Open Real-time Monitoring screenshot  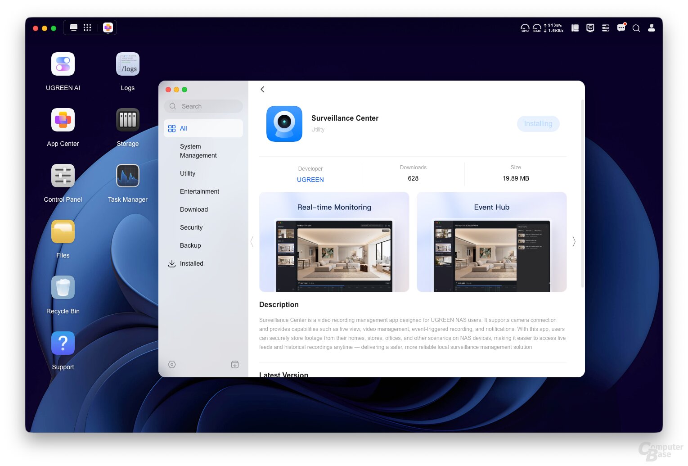pyautogui.click(x=334, y=242)
